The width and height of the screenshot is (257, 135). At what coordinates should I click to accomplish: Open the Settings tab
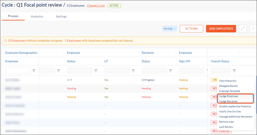tap(61, 16)
